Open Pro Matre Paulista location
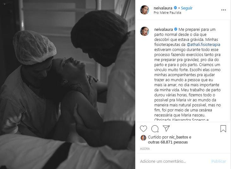The width and height of the screenshot is (231, 169). pyautogui.click(x=167, y=13)
